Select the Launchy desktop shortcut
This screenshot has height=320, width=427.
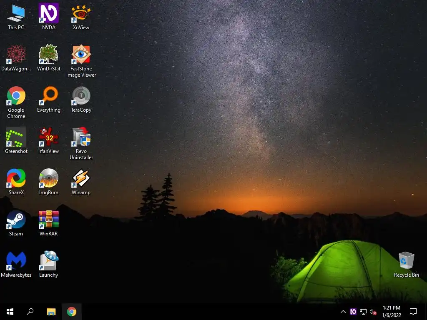pyautogui.click(x=48, y=265)
